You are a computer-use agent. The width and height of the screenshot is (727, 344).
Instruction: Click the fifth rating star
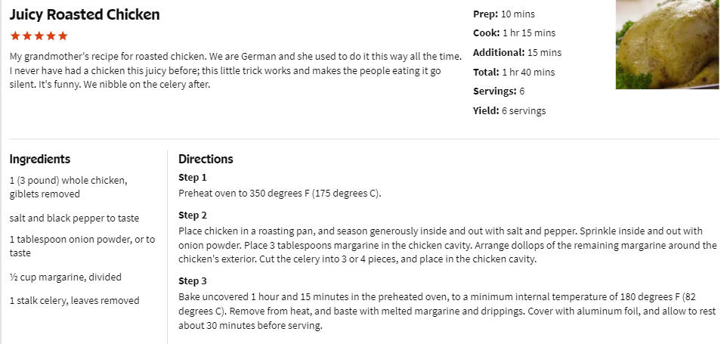(63, 36)
